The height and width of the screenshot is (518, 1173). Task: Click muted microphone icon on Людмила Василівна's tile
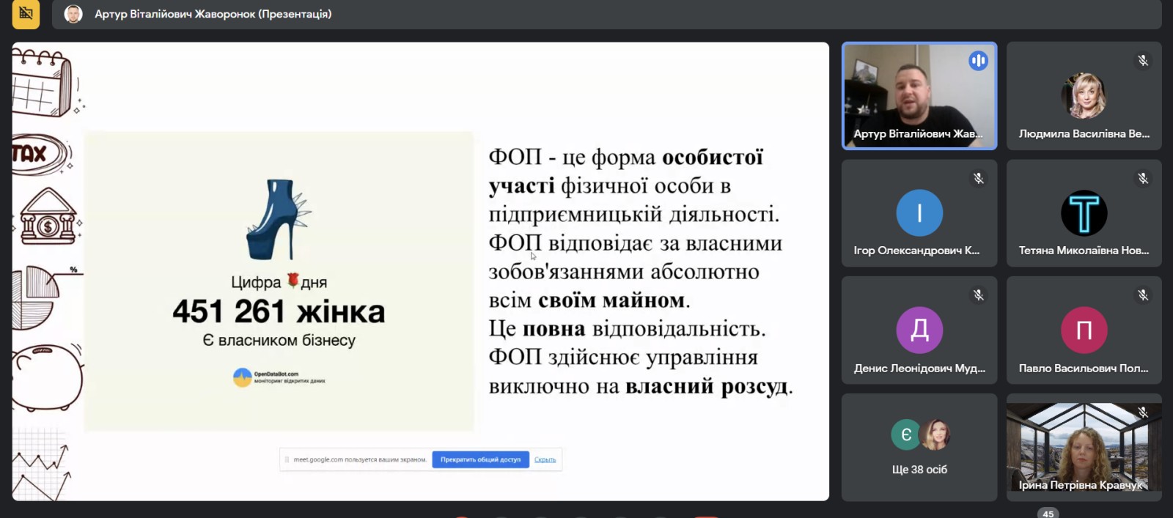1142,61
